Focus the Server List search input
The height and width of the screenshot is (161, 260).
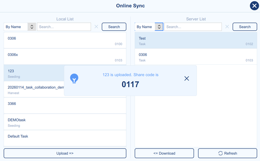(193, 27)
